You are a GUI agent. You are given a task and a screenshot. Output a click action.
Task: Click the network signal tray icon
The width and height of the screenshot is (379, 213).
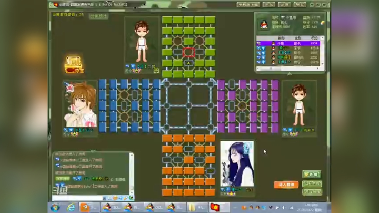[x=291, y=208]
